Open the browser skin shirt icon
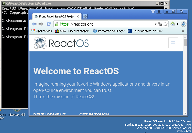 pos(153,11)
